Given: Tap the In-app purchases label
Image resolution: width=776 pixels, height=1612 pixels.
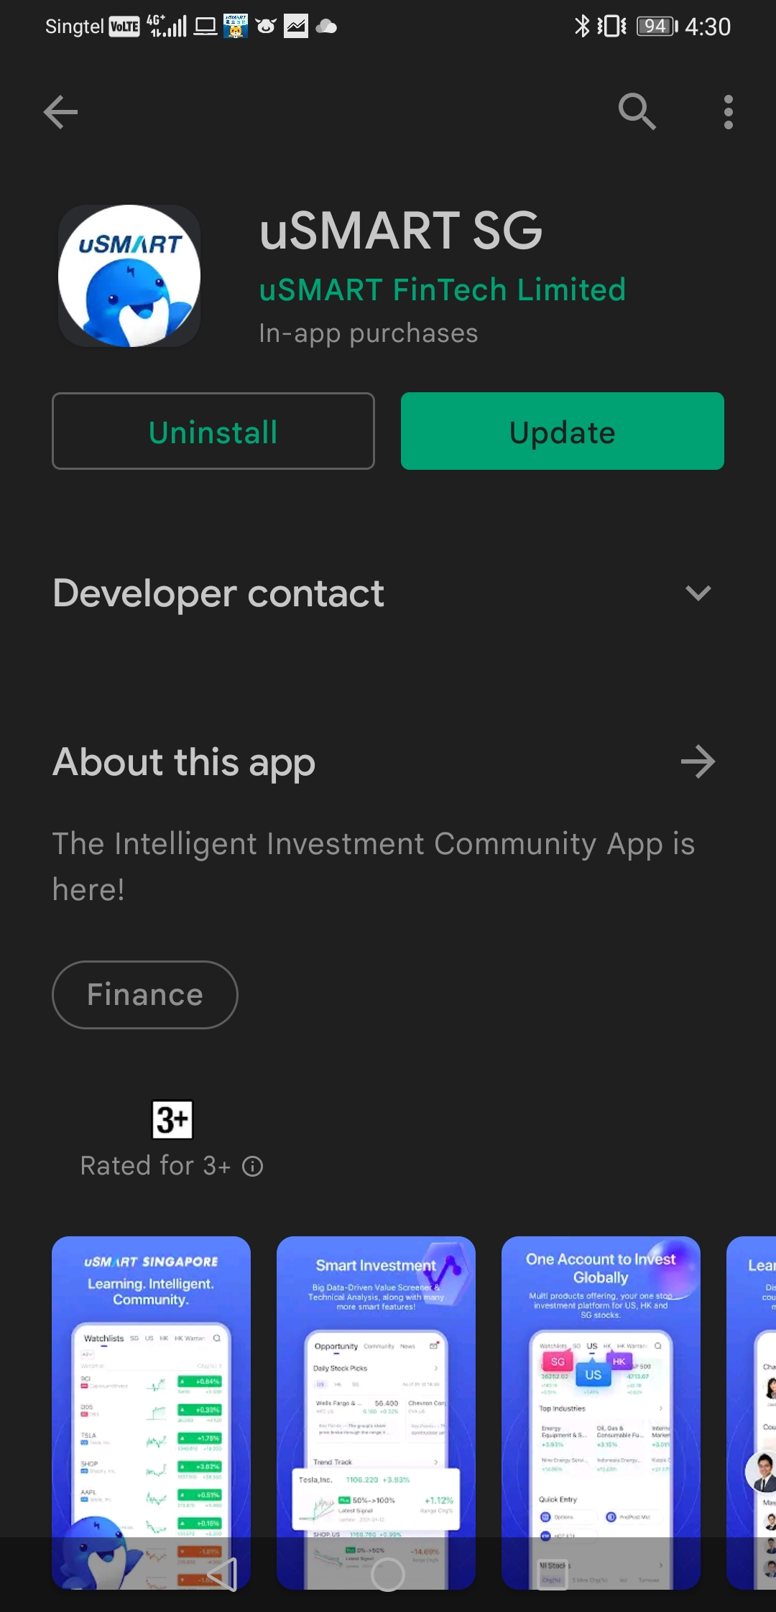Looking at the screenshot, I should coord(369,333).
